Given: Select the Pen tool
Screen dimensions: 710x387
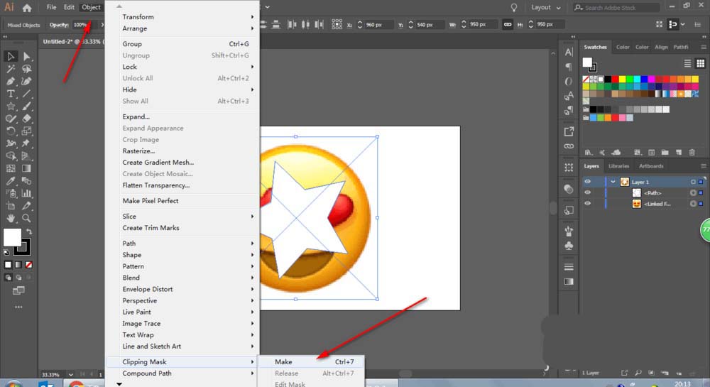Looking at the screenshot, I should [11, 82].
